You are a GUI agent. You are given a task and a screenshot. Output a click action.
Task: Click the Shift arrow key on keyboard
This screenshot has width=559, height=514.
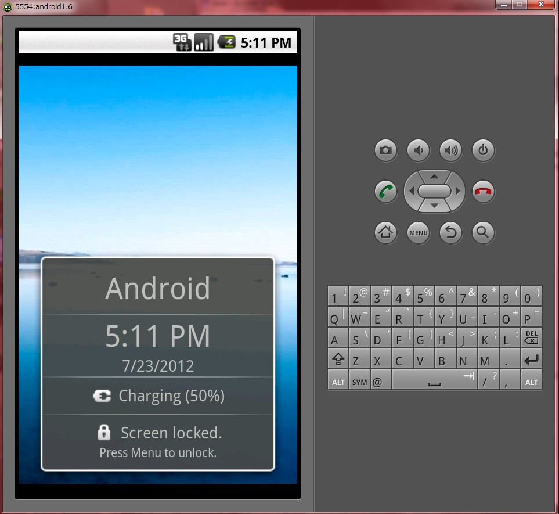338,359
